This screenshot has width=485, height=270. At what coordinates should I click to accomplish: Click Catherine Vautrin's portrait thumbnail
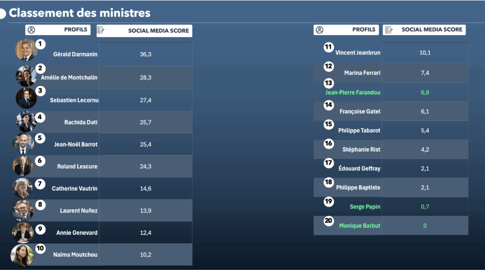22,188
